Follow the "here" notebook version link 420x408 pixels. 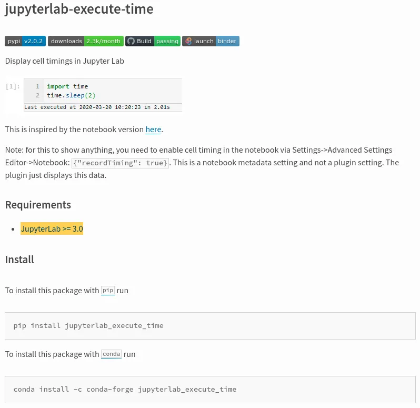[x=153, y=130]
